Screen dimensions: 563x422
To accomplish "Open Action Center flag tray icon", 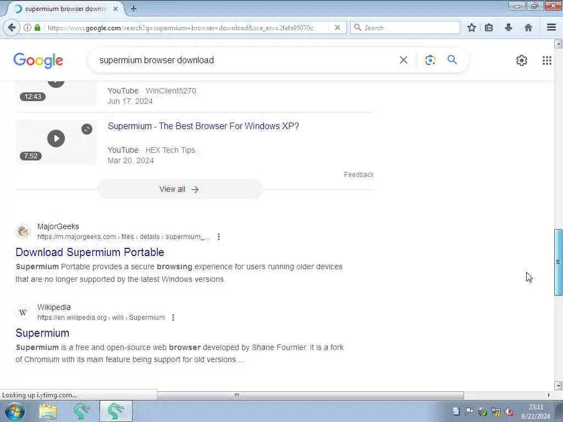I will point(469,412).
